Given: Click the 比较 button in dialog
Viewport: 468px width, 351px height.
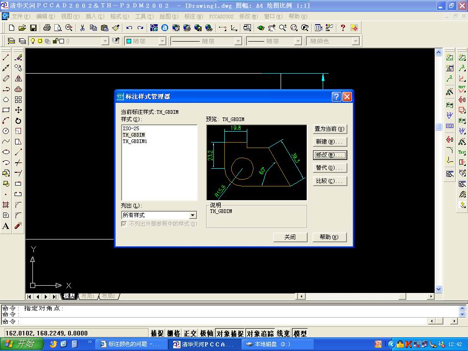Looking at the screenshot, I should click(x=330, y=181).
